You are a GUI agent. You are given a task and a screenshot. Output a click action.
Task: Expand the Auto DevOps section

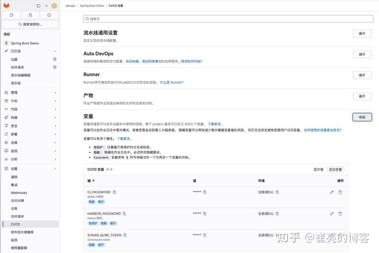362,54
